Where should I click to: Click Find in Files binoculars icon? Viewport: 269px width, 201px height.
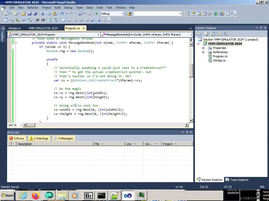coord(130,14)
